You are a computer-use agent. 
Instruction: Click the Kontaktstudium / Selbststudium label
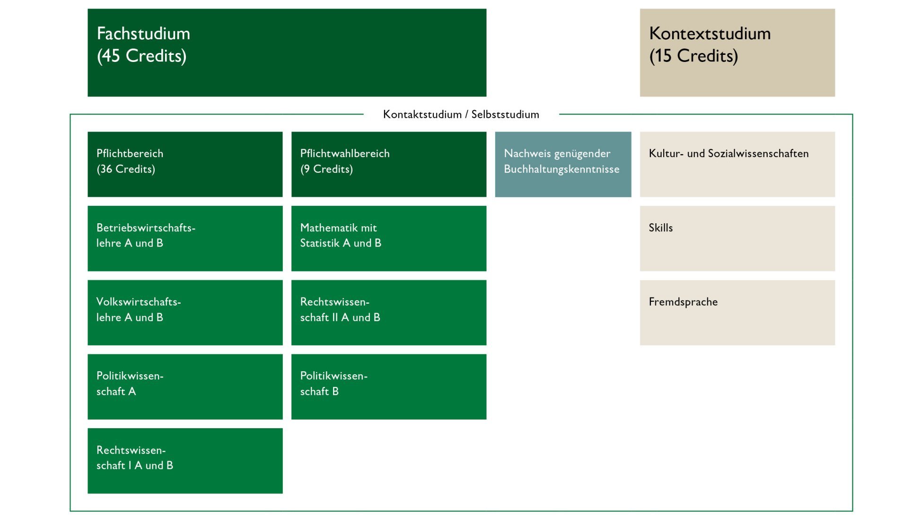pos(461,114)
